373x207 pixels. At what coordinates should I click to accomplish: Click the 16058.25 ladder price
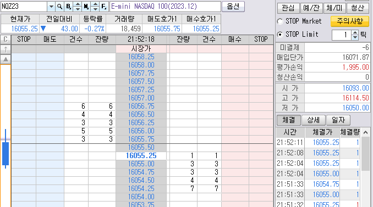(x=141, y=57)
